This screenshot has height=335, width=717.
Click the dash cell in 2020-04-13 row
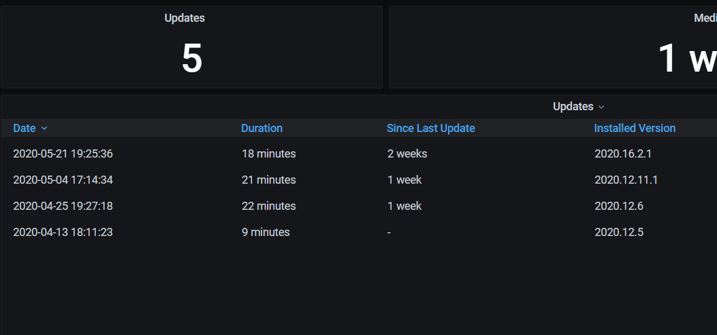[x=389, y=232]
